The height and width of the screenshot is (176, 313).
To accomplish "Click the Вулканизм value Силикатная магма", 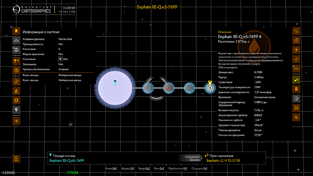I will 265,97.
